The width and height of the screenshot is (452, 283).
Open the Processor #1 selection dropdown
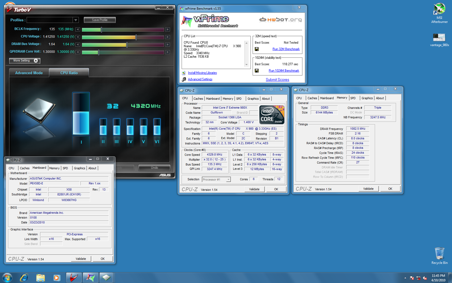[x=228, y=179]
